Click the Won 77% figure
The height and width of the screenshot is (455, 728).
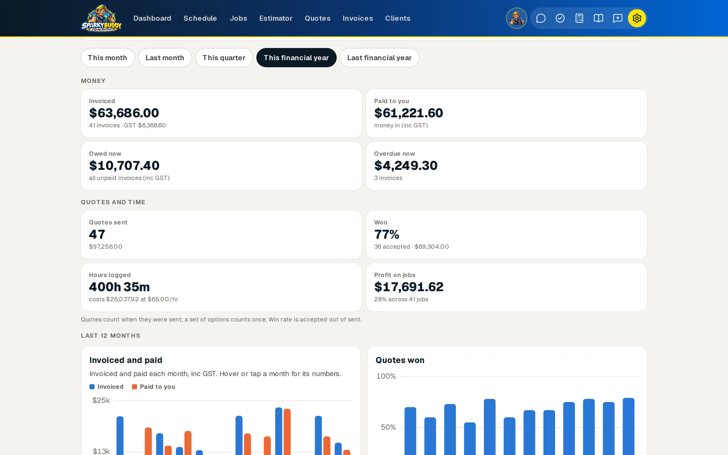click(x=387, y=234)
